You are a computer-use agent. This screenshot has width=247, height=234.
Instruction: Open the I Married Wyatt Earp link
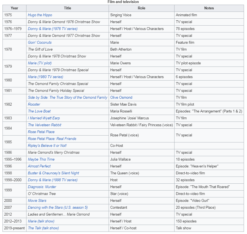44,118
